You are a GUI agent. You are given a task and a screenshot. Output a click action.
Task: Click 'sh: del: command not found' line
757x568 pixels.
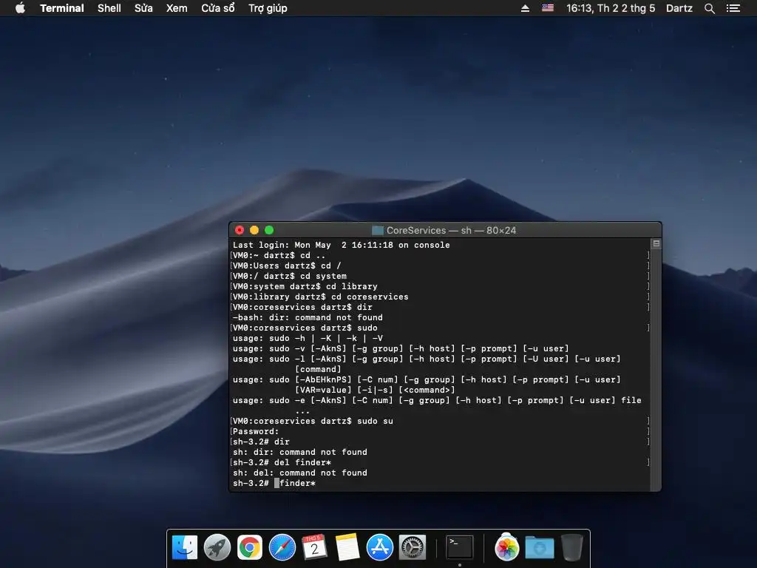click(x=300, y=473)
